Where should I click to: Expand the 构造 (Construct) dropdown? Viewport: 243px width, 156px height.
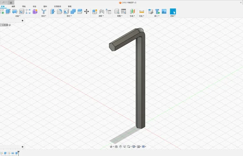pos(132,16)
